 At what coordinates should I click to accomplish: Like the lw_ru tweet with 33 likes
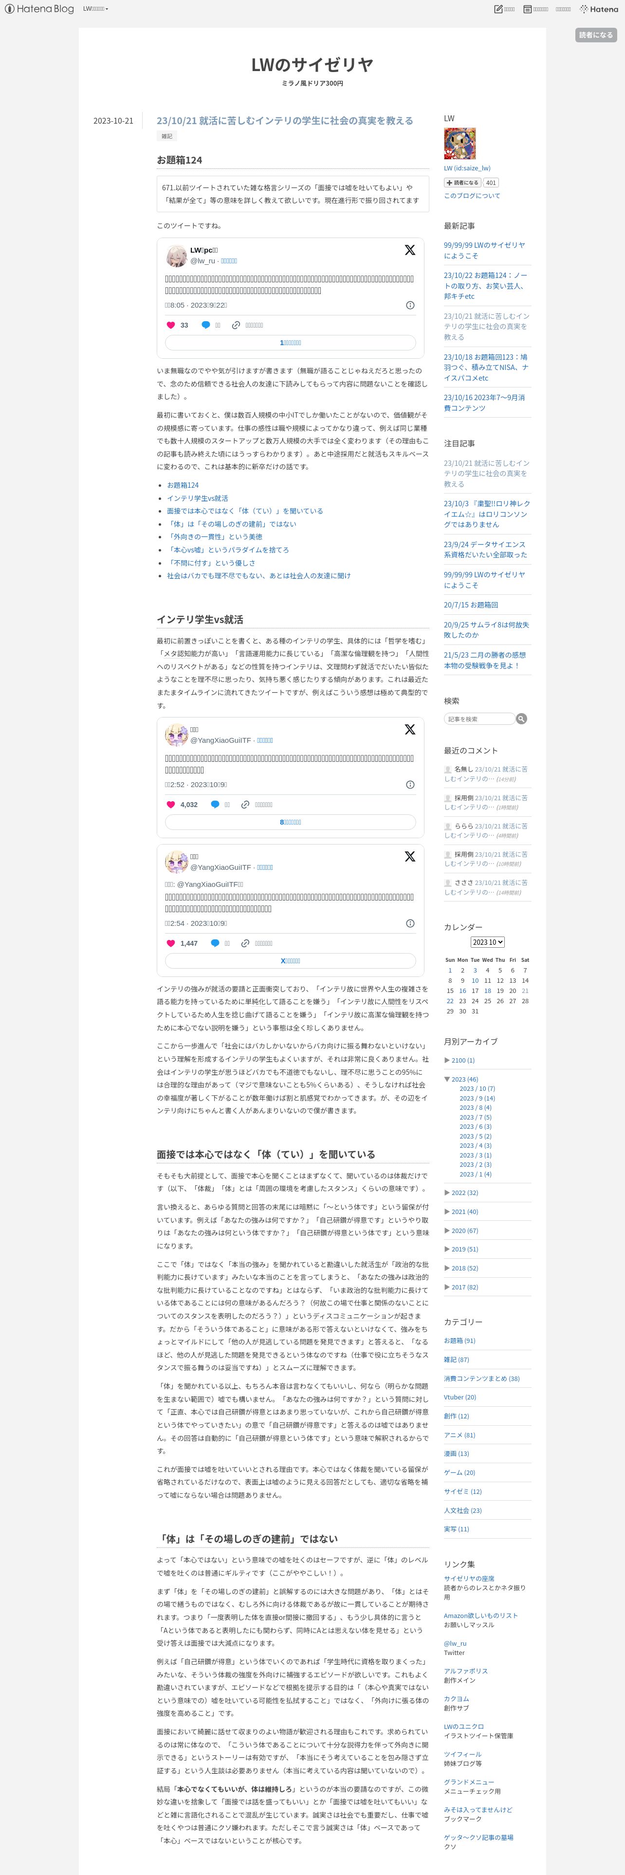[x=171, y=325]
